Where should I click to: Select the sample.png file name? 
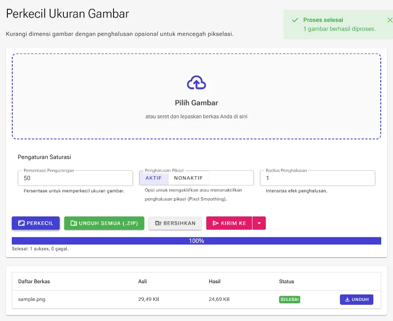coord(32,299)
